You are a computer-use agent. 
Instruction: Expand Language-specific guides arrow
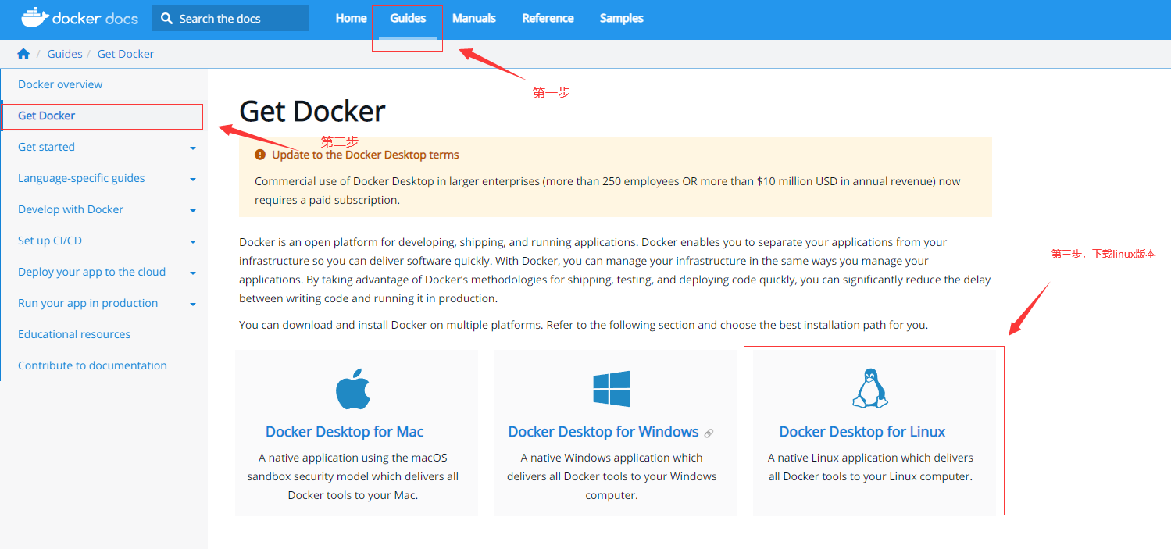coord(193,179)
